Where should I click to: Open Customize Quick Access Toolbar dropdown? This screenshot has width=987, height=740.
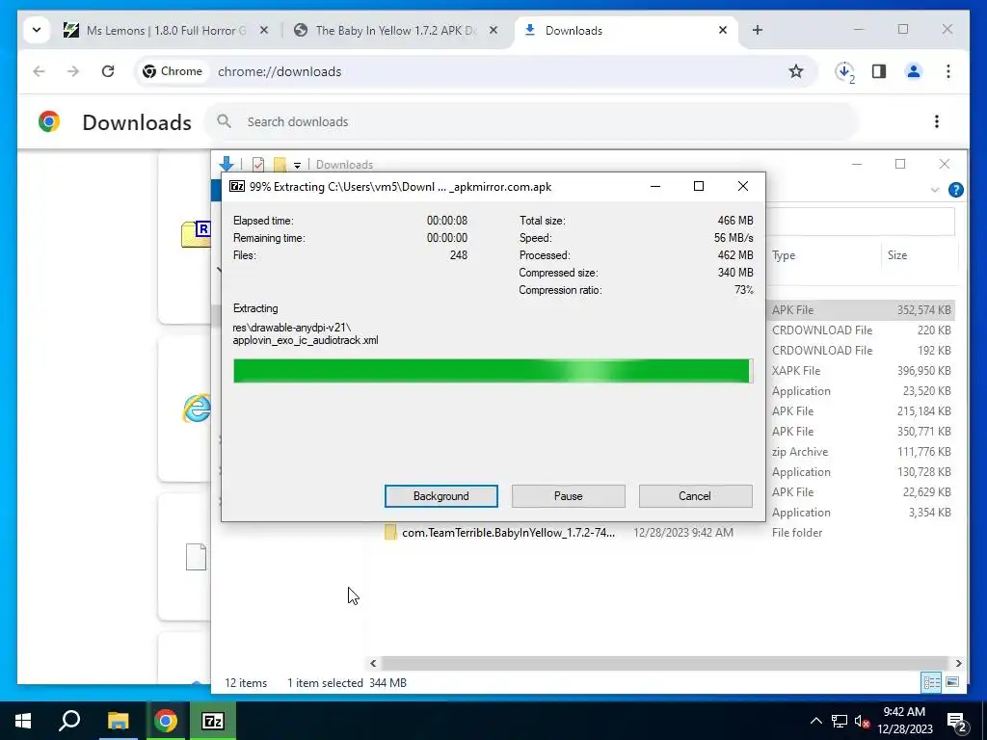pos(297,165)
